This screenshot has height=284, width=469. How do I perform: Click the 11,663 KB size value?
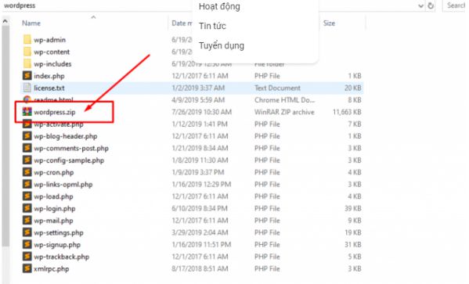pos(347,112)
